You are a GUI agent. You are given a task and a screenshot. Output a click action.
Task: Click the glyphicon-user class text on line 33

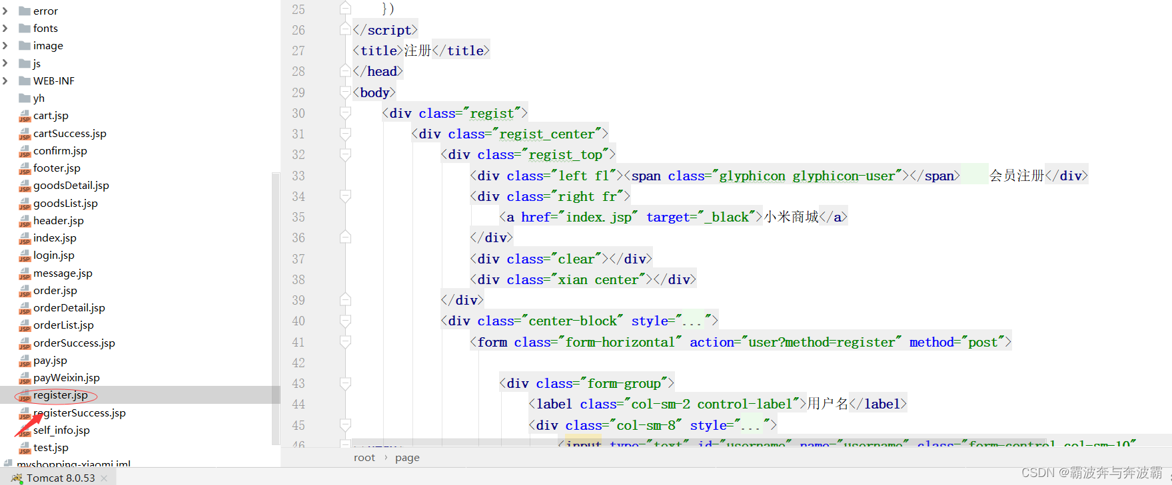[844, 176]
